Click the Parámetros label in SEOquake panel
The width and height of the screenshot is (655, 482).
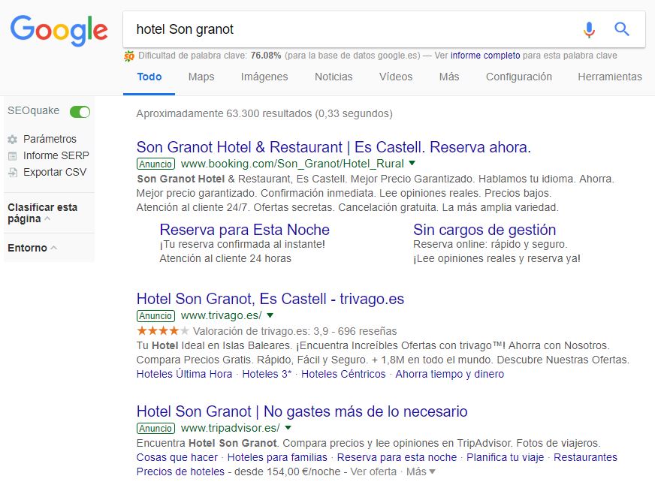[x=50, y=139]
